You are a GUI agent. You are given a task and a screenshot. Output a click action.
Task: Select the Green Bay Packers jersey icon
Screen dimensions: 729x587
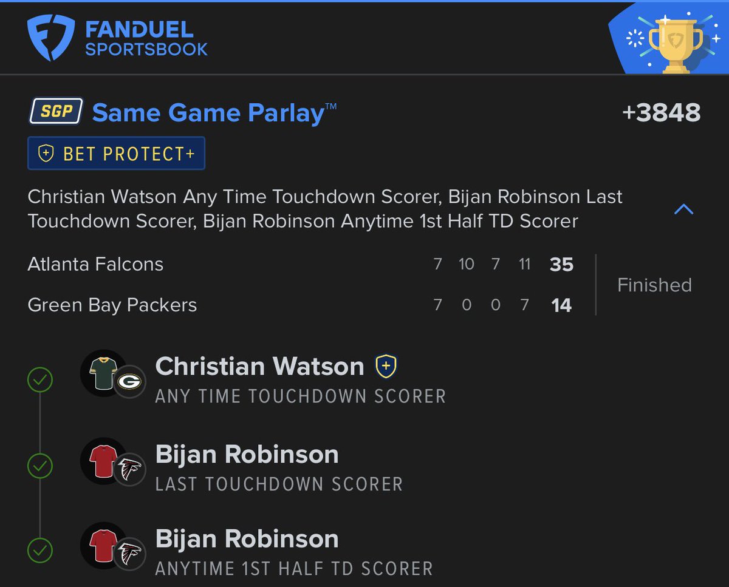click(102, 372)
